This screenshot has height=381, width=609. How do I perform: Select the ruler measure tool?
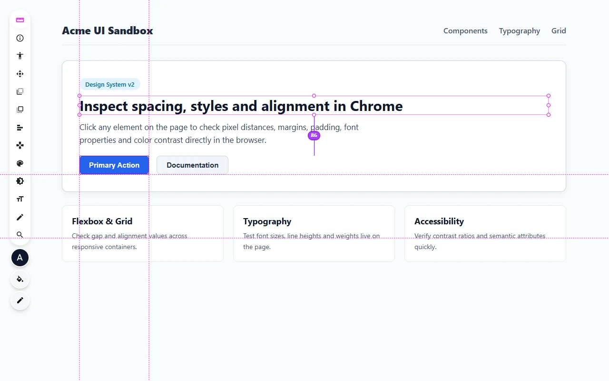point(20,20)
